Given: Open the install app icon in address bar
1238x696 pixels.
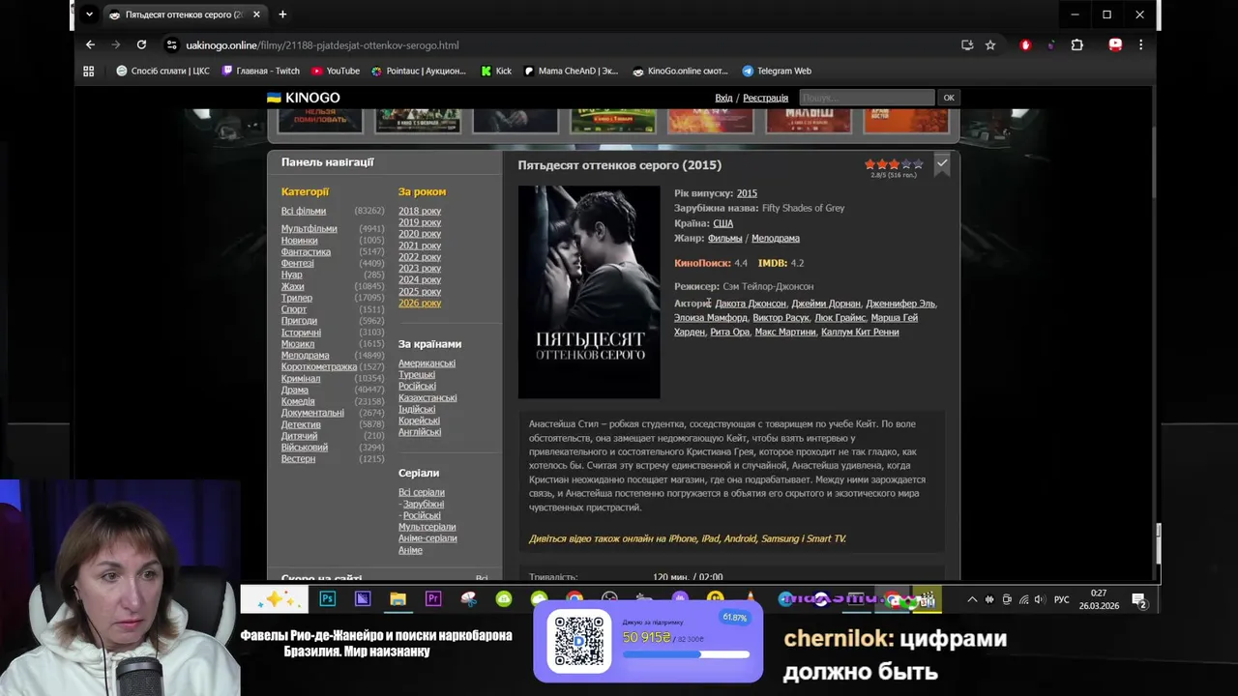Looking at the screenshot, I should pyautogui.click(x=967, y=44).
